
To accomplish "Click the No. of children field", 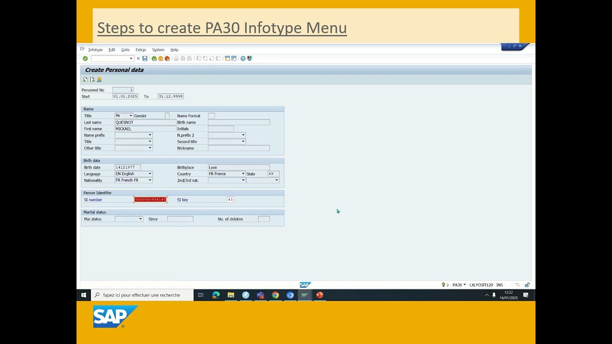I will click(264, 219).
